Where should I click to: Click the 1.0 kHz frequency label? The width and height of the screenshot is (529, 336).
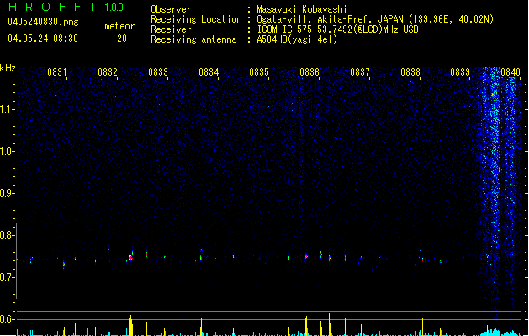coord(7,151)
